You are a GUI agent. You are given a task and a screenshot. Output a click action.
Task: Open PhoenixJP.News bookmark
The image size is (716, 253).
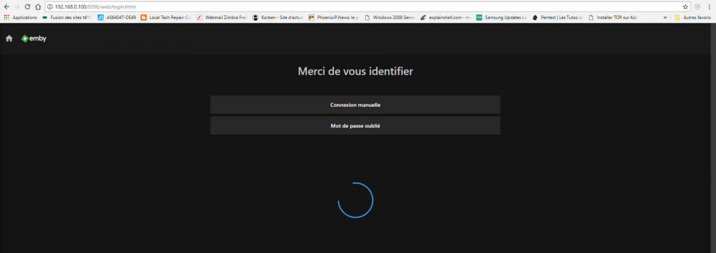coord(334,17)
